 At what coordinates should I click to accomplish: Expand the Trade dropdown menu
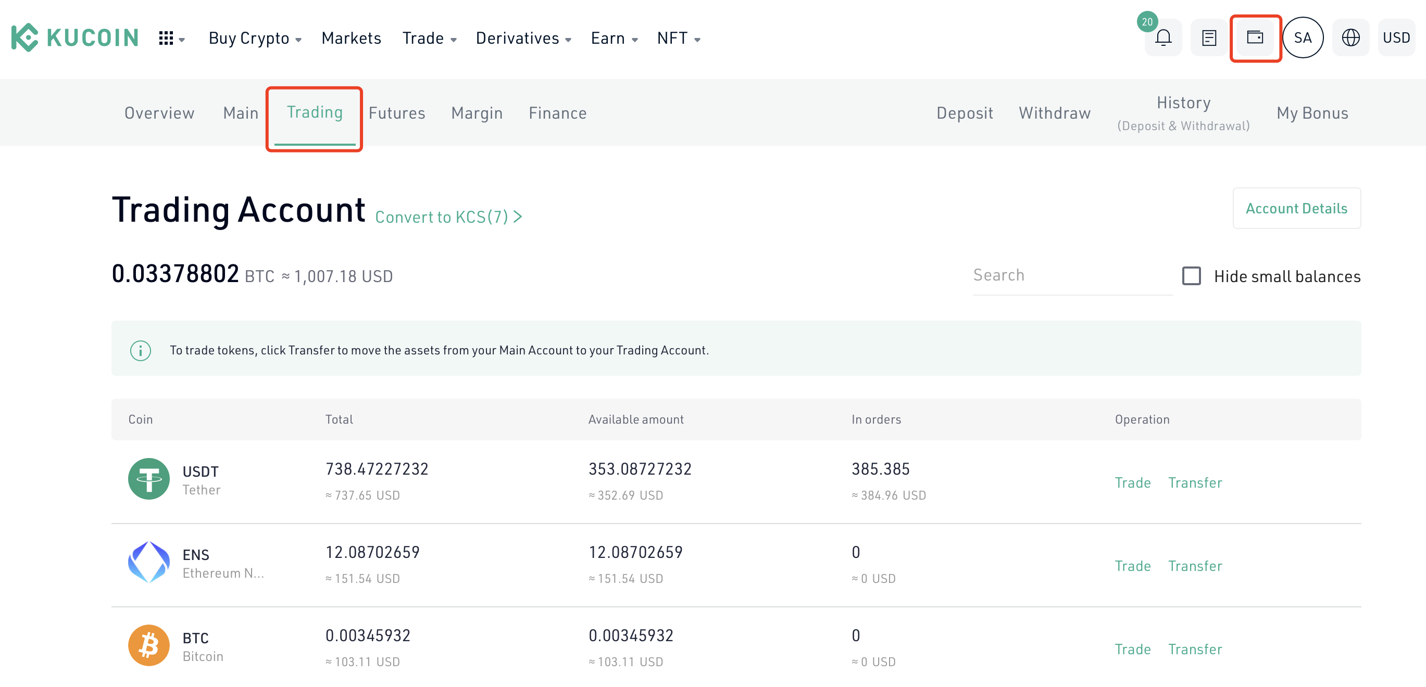pos(430,38)
